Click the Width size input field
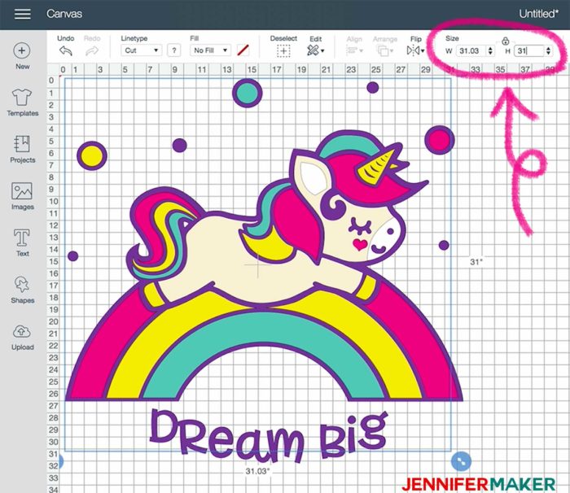This screenshot has width=570, height=493. (x=471, y=51)
